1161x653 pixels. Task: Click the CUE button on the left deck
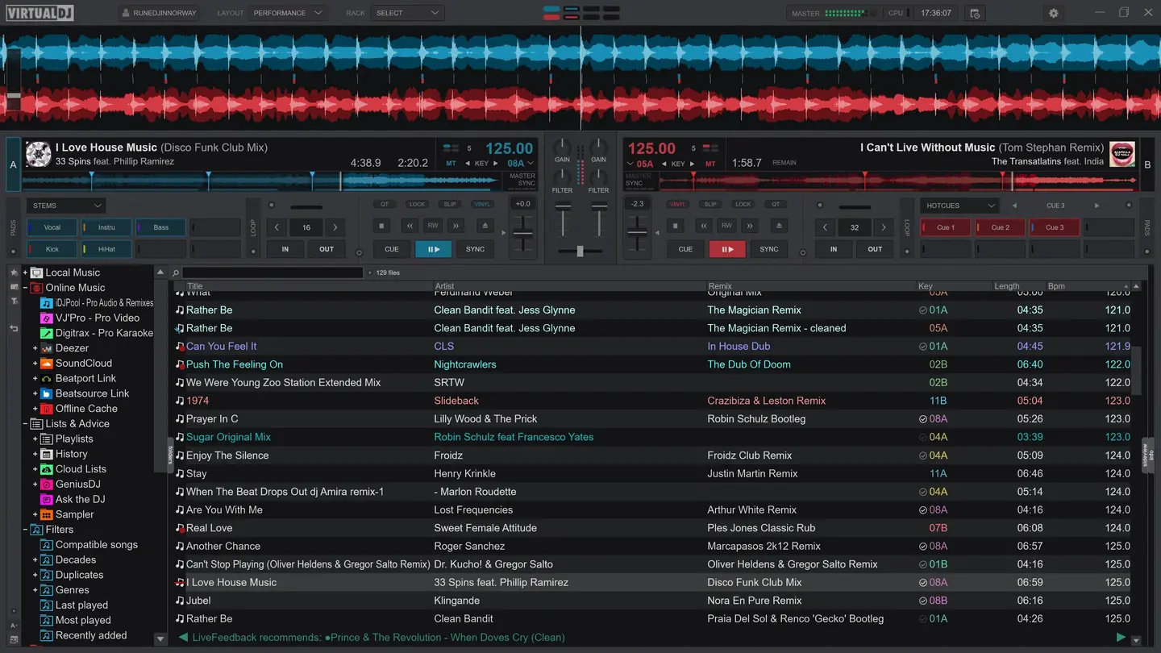coord(392,249)
